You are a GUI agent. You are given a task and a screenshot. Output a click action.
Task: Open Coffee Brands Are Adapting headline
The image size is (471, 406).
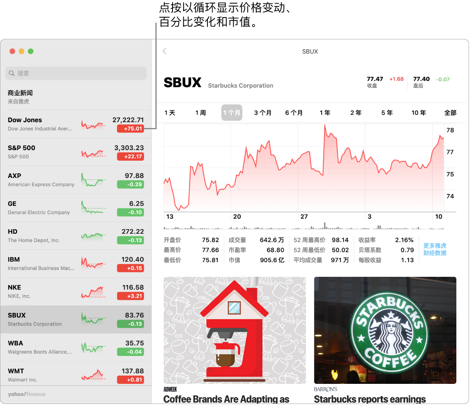226,399
